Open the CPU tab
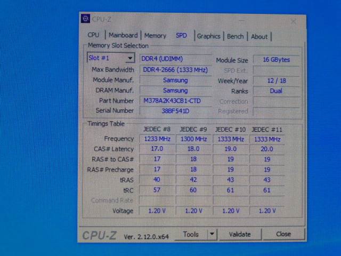341x256 pixels. [94, 35]
